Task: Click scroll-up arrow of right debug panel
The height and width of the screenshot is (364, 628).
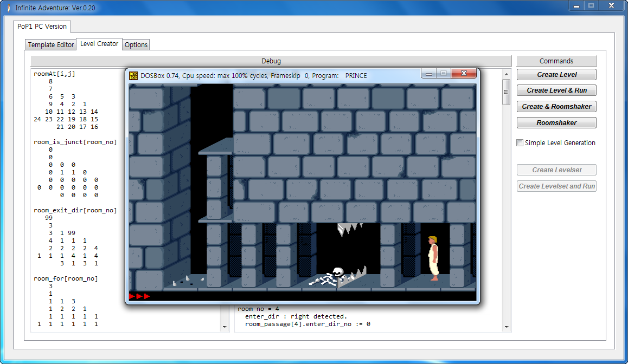Action: click(506, 74)
